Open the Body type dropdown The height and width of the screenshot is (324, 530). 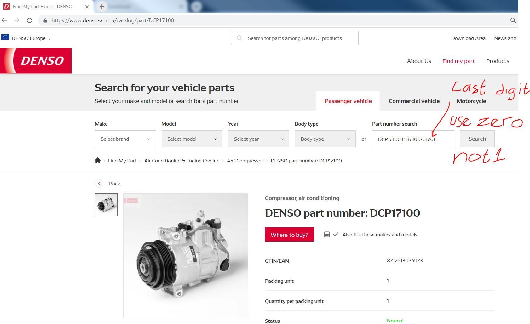(x=325, y=139)
